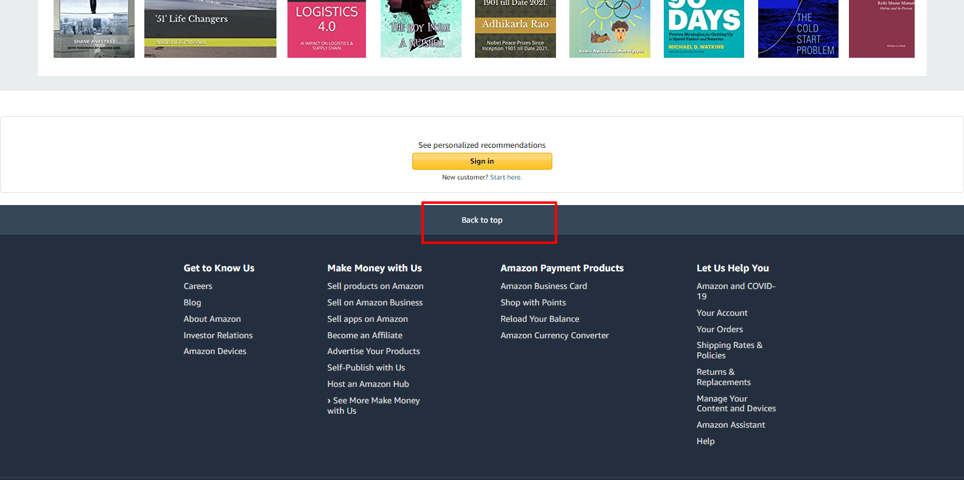Open the Olympic rings illustrated book cover
Screen dimensions: 964x480
click(610, 29)
